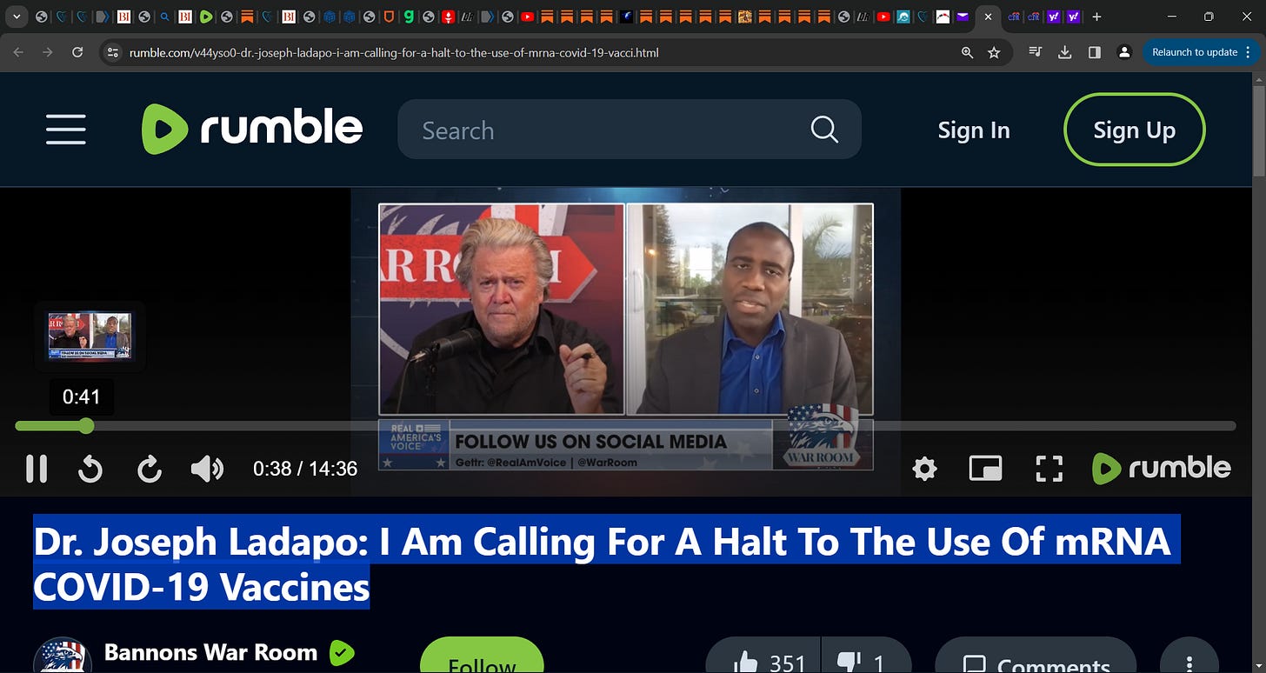Image resolution: width=1266 pixels, height=673 pixels.
Task: Click the zoom magnifier icon in the address bar
Action: [967, 52]
